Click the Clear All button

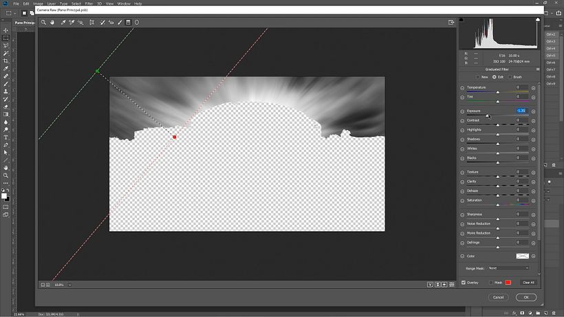pos(528,283)
